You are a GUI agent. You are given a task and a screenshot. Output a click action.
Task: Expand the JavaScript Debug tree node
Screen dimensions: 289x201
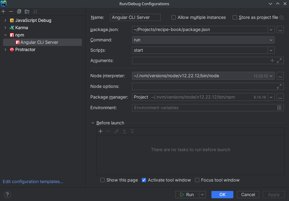[x=5, y=20]
